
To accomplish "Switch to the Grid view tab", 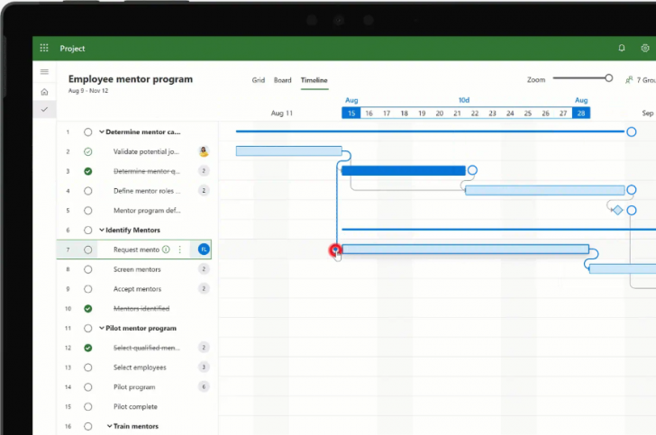I will (x=258, y=80).
